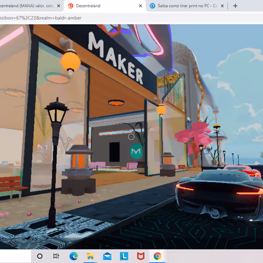This screenshot has height=263, width=263.
Task: Click the circular crosshair cursor in the scene
Action: point(131,137)
